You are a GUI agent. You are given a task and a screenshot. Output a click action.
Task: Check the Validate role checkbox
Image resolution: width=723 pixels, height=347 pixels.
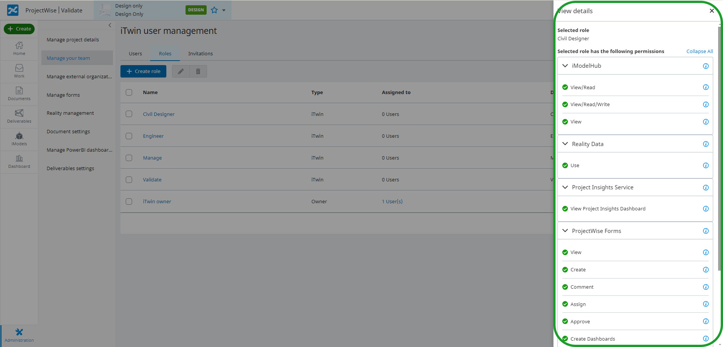(129, 180)
